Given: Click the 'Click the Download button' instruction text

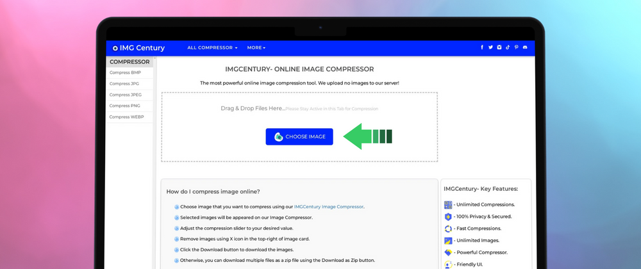Looking at the screenshot, I should [x=237, y=249].
